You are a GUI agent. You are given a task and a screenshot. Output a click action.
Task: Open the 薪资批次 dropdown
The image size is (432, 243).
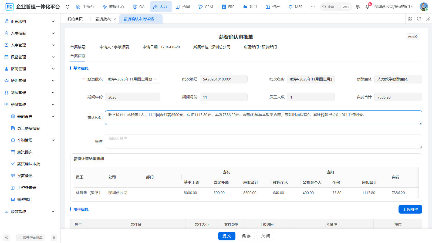pyautogui.click(x=133, y=79)
